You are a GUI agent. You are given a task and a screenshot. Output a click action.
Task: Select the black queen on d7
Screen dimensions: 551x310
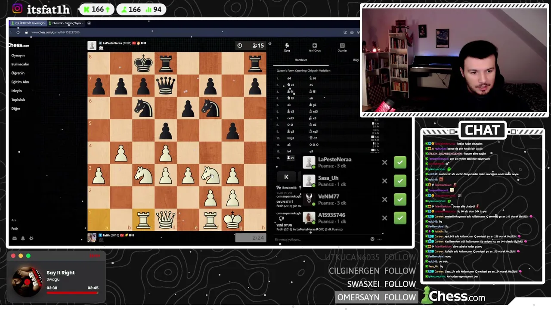point(166,86)
